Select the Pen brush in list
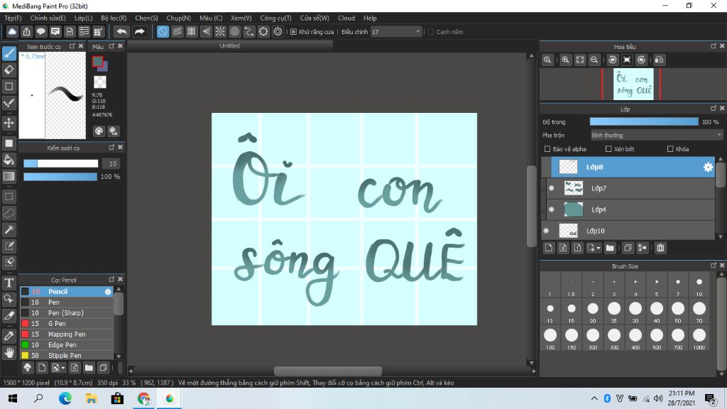The image size is (727, 409). [66, 302]
